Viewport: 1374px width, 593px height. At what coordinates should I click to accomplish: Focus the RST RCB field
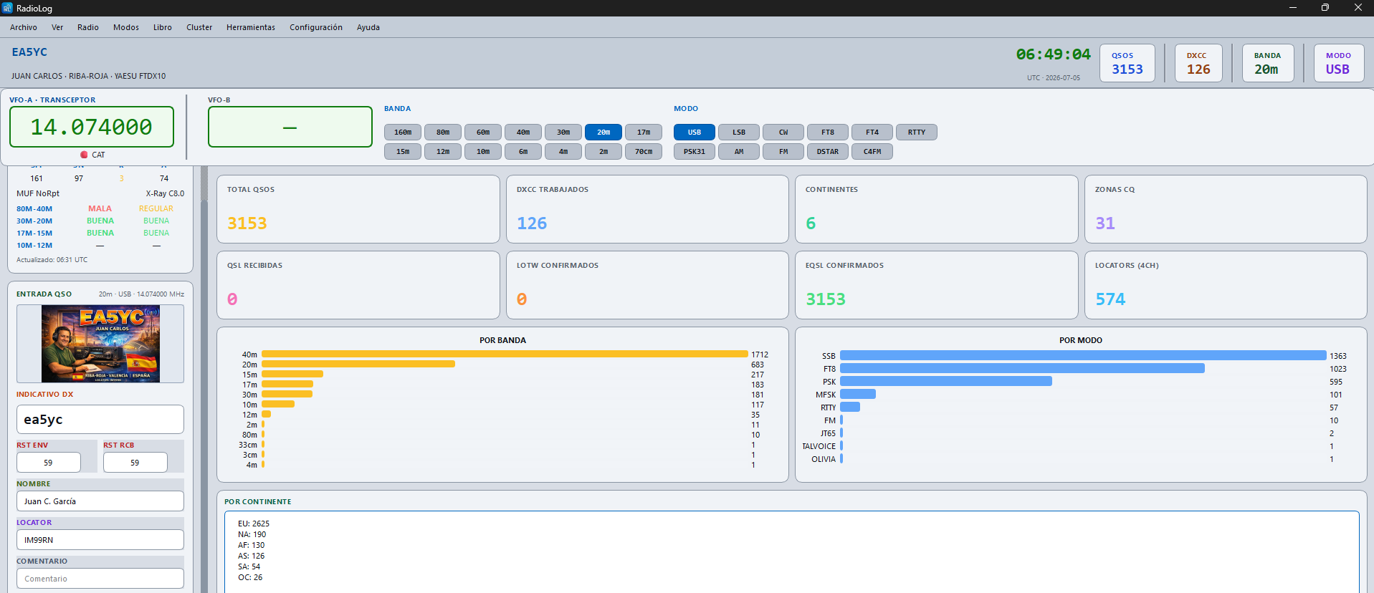point(135,463)
